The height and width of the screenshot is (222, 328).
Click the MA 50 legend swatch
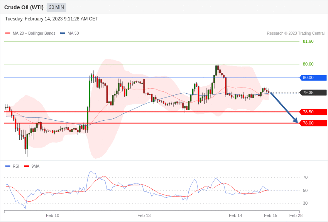[63, 34]
